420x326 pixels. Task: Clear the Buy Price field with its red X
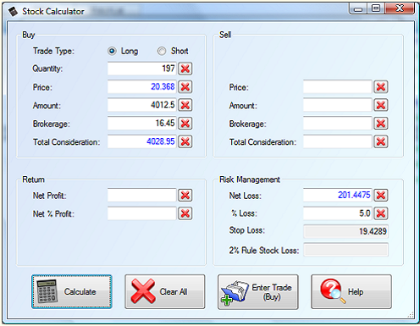185,87
